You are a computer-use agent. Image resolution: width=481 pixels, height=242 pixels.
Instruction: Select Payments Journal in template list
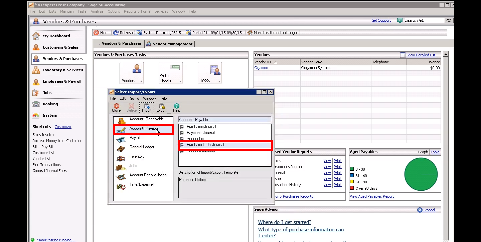(x=201, y=133)
